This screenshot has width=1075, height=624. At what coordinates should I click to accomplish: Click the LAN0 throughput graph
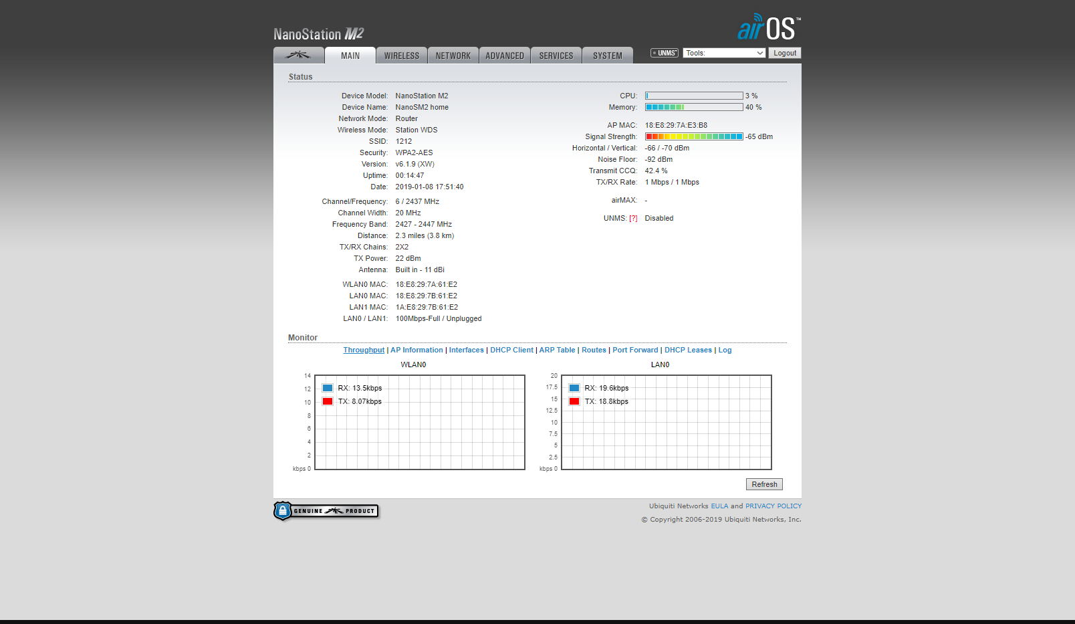(x=667, y=422)
